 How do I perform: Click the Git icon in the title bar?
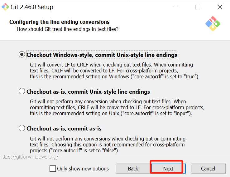click(5, 7)
